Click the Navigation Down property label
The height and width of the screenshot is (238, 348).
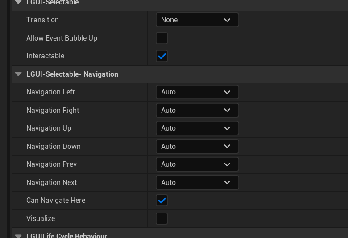pyautogui.click(x=54, y=146)
